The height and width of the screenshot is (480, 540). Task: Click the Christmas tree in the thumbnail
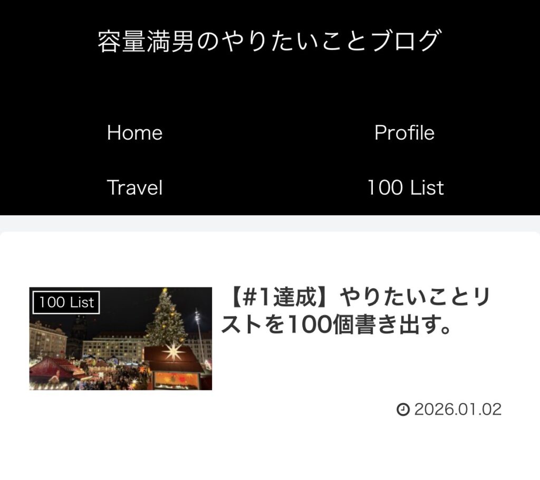tap(166, 319)
